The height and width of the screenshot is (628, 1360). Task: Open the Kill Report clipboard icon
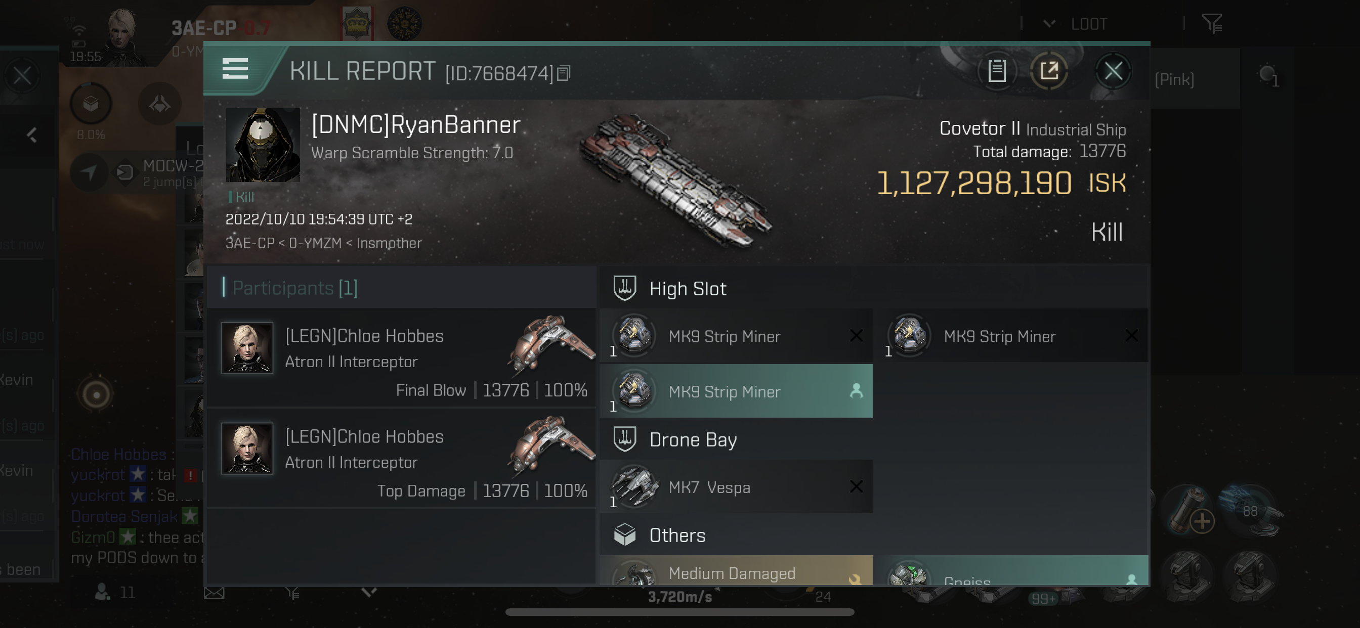click(x=997, y=71)
